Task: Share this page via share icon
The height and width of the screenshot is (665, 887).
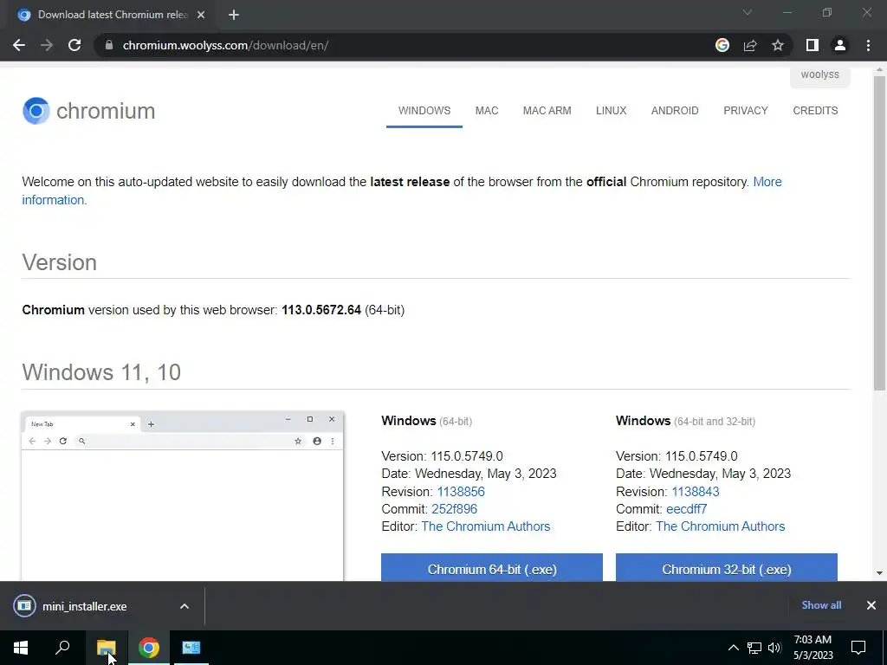Action: pos(750,45)
